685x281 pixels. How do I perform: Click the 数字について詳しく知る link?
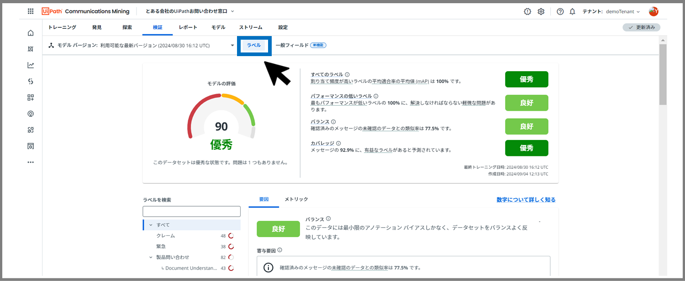pyautogui.click(x=526, y=200)
